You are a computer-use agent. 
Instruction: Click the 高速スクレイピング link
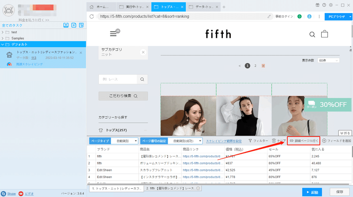(x=29, y=64)
